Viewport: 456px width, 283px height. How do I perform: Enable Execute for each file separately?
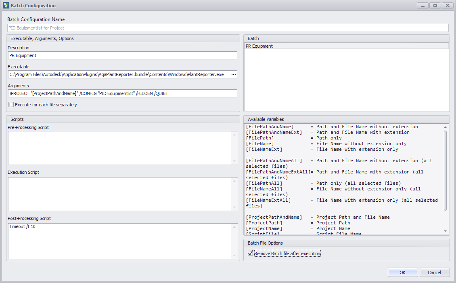click(11, 105)
